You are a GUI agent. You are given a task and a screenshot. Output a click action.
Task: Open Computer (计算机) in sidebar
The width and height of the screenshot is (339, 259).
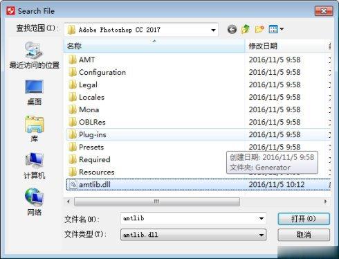point(34,166)
